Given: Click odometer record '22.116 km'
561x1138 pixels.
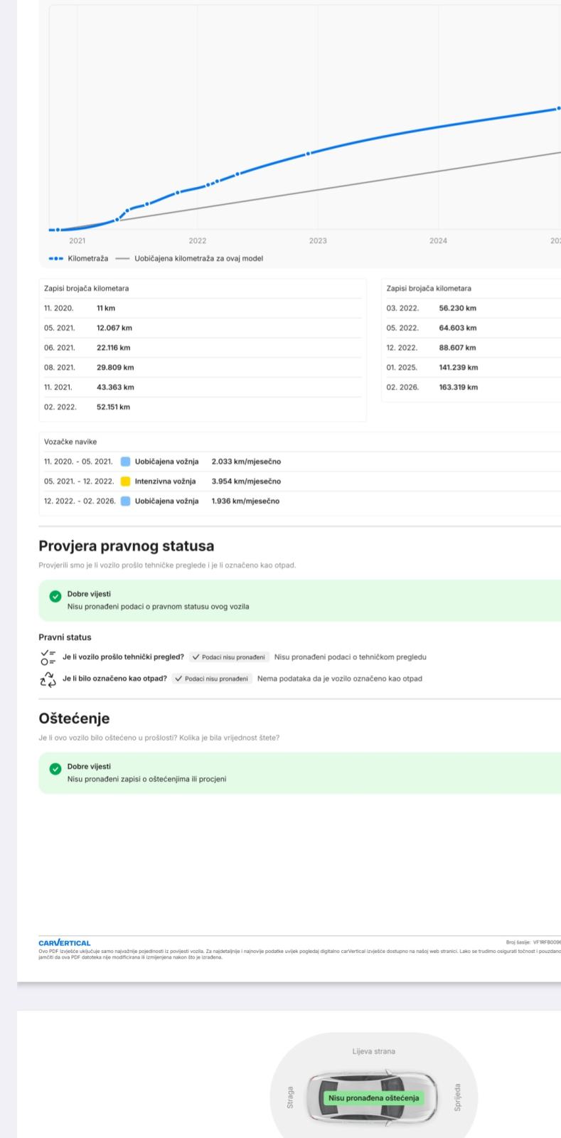Looking at the screenshot, I should [113, 348].
